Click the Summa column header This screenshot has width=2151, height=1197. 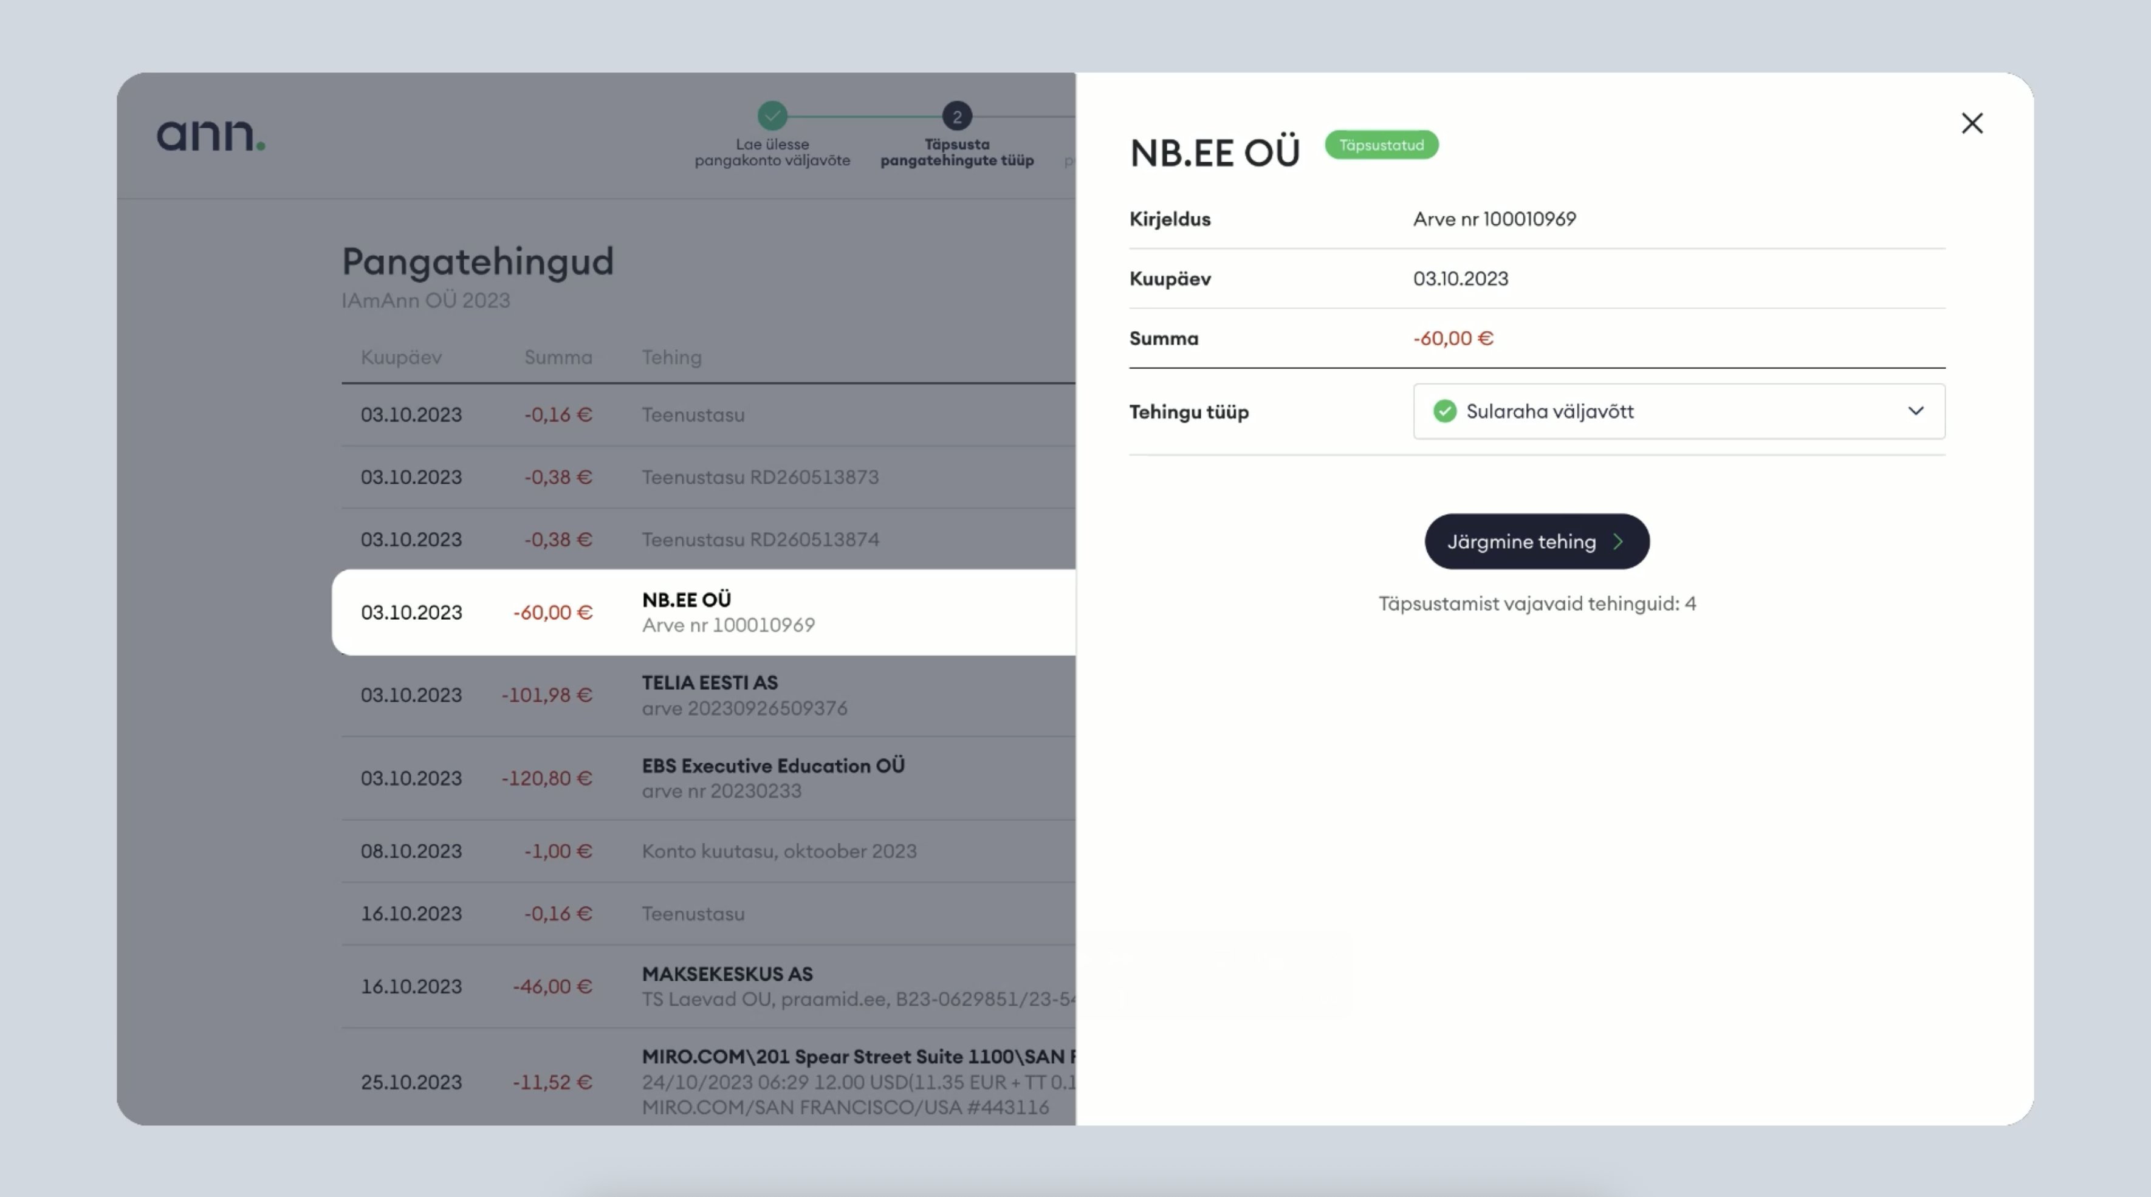point(558,357)
